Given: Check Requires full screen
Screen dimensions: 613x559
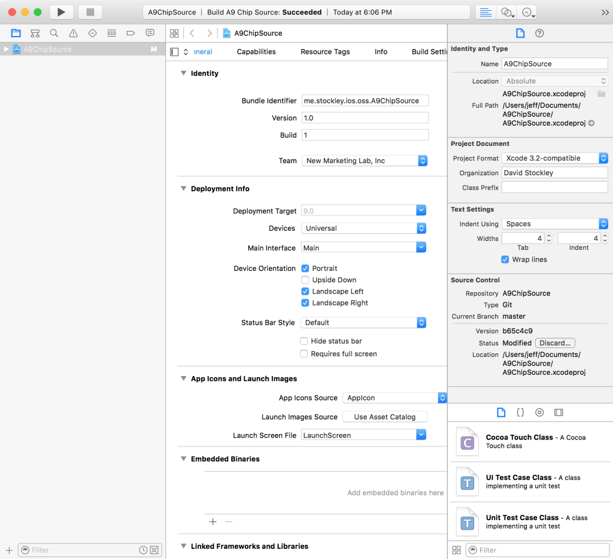Looking at the screenshot, I should (x=304, y=354).
